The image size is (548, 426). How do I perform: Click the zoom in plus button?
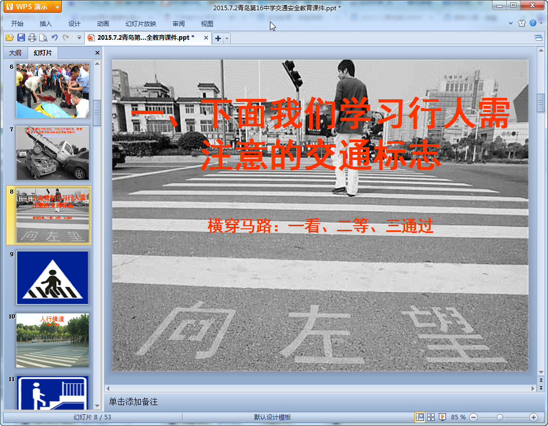pos(533,417)
